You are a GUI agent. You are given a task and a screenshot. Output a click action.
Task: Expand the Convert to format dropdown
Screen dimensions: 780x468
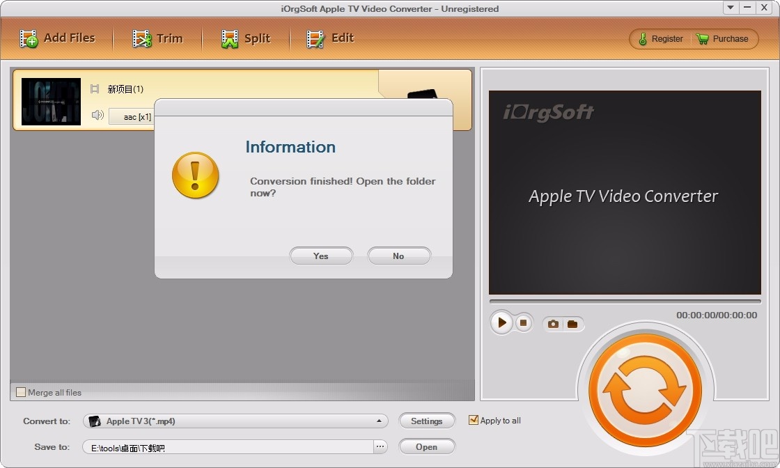click(380, 421)
